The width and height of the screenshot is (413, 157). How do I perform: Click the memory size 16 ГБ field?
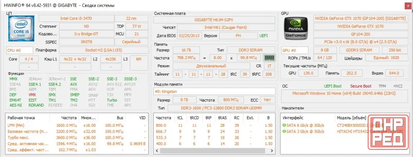(186, 50)
